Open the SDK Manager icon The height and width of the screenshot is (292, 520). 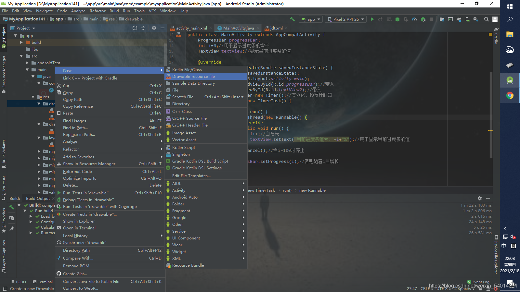[x=476, y=19]
